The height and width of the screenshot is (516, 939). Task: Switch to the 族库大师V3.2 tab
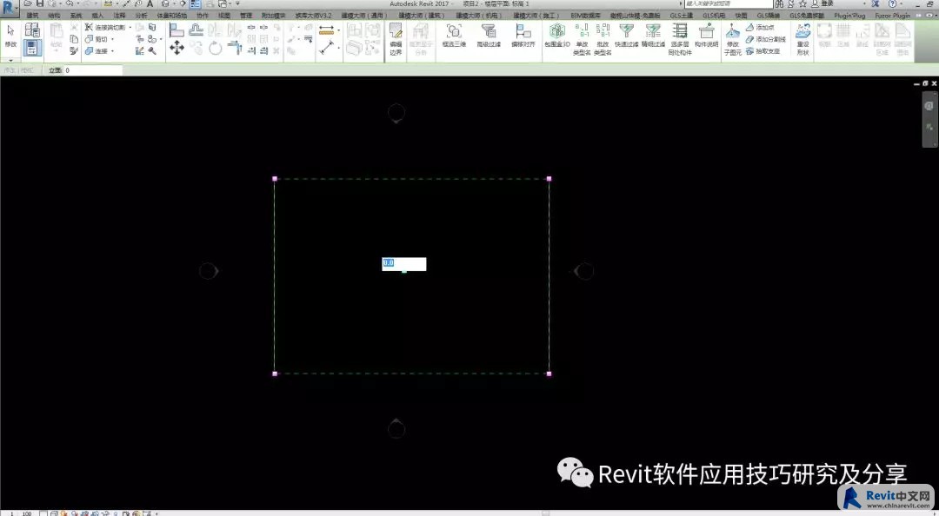point(313,16)
